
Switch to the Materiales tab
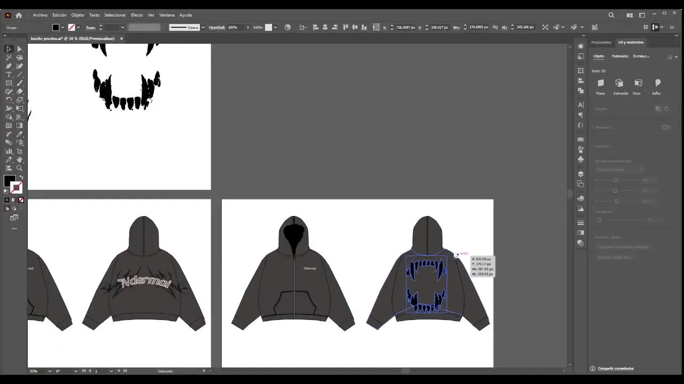pyautogui.click(x=620, y=56)
